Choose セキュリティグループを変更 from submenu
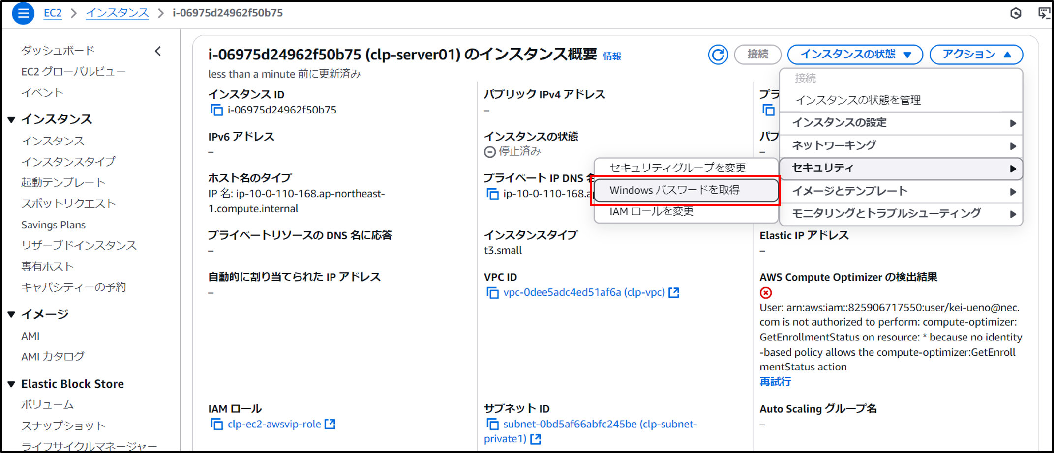 [x=678, y=168]
